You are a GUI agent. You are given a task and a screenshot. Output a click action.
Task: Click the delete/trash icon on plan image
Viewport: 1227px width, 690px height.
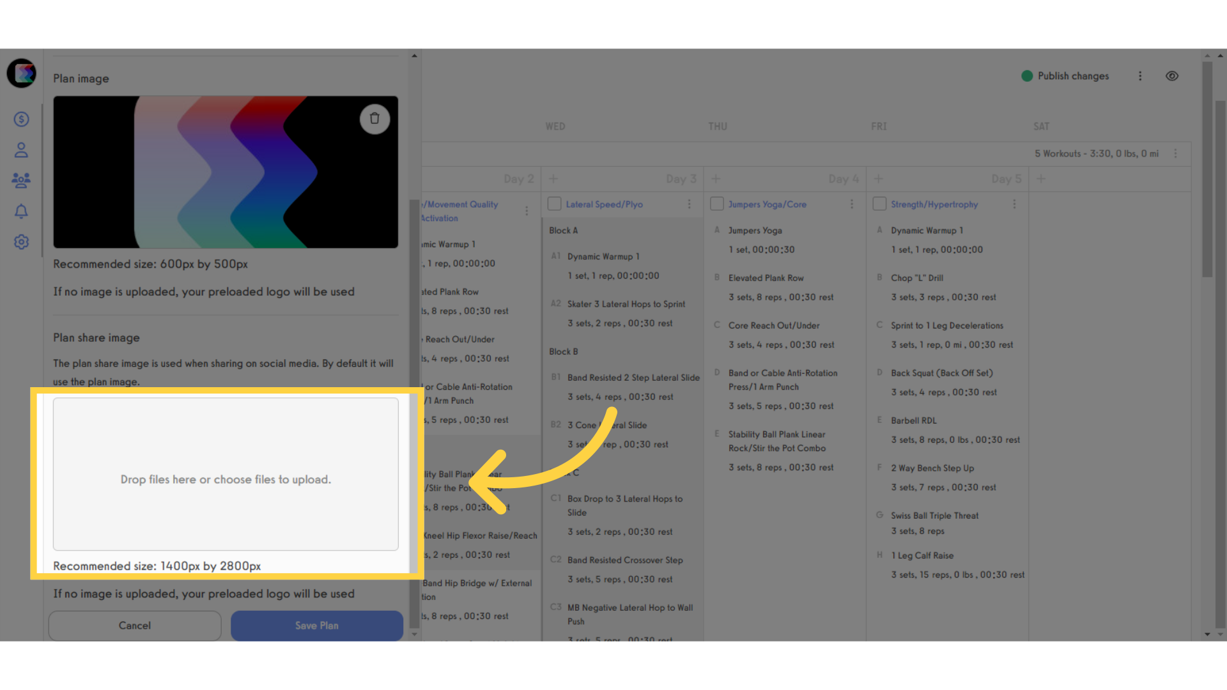[375, 118]
